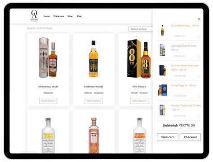Open 100 Pipers Whisky product image
Image resolution: width=213 pixels, height=162 pixels.
point(93,59)
